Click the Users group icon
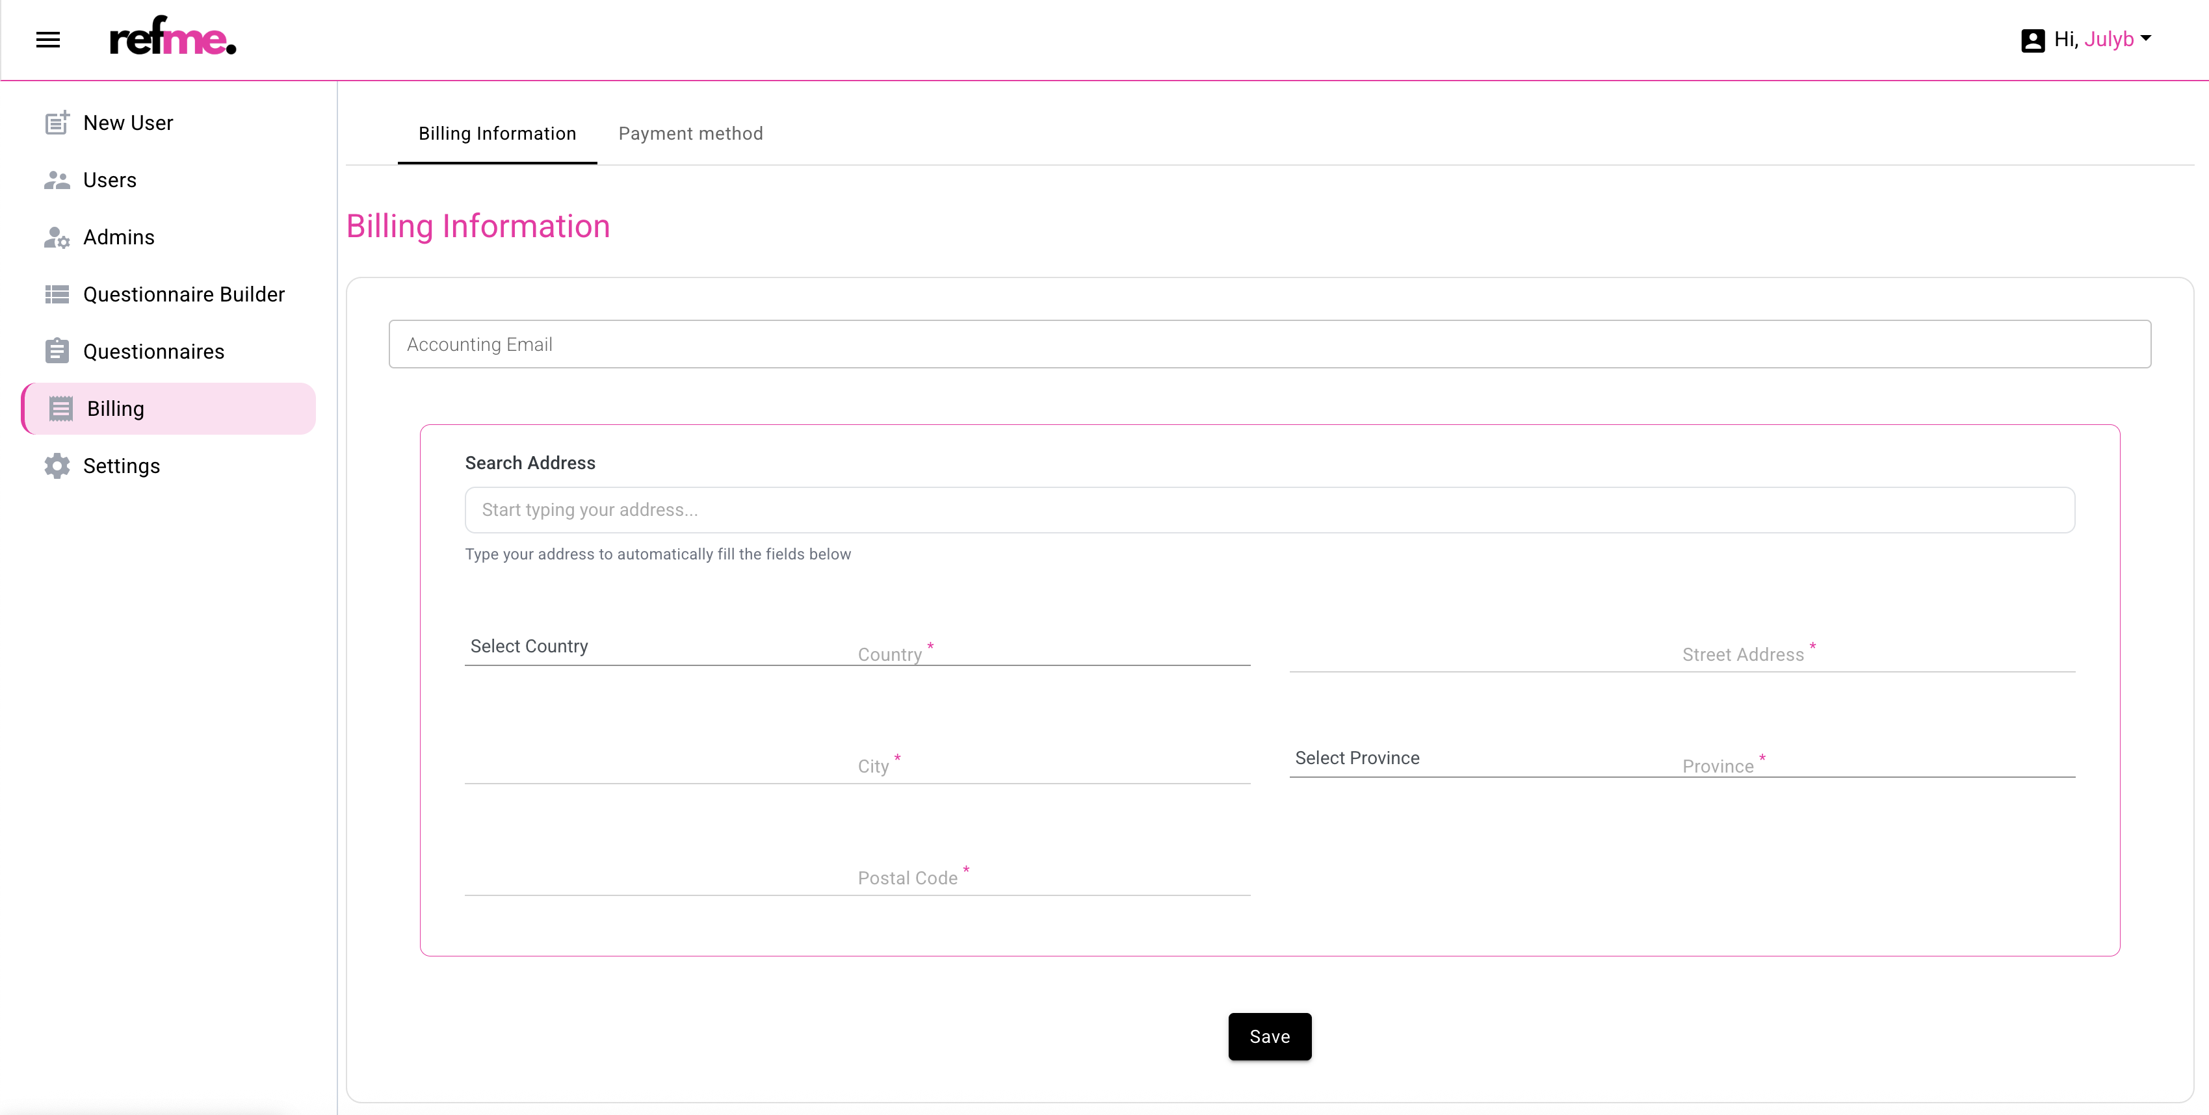 pos(57,180)
